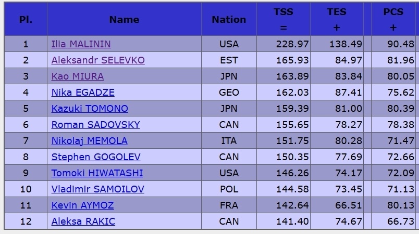Click the GEO nation cell
This screenshot has height=234, width=419.
pos(229,93)
